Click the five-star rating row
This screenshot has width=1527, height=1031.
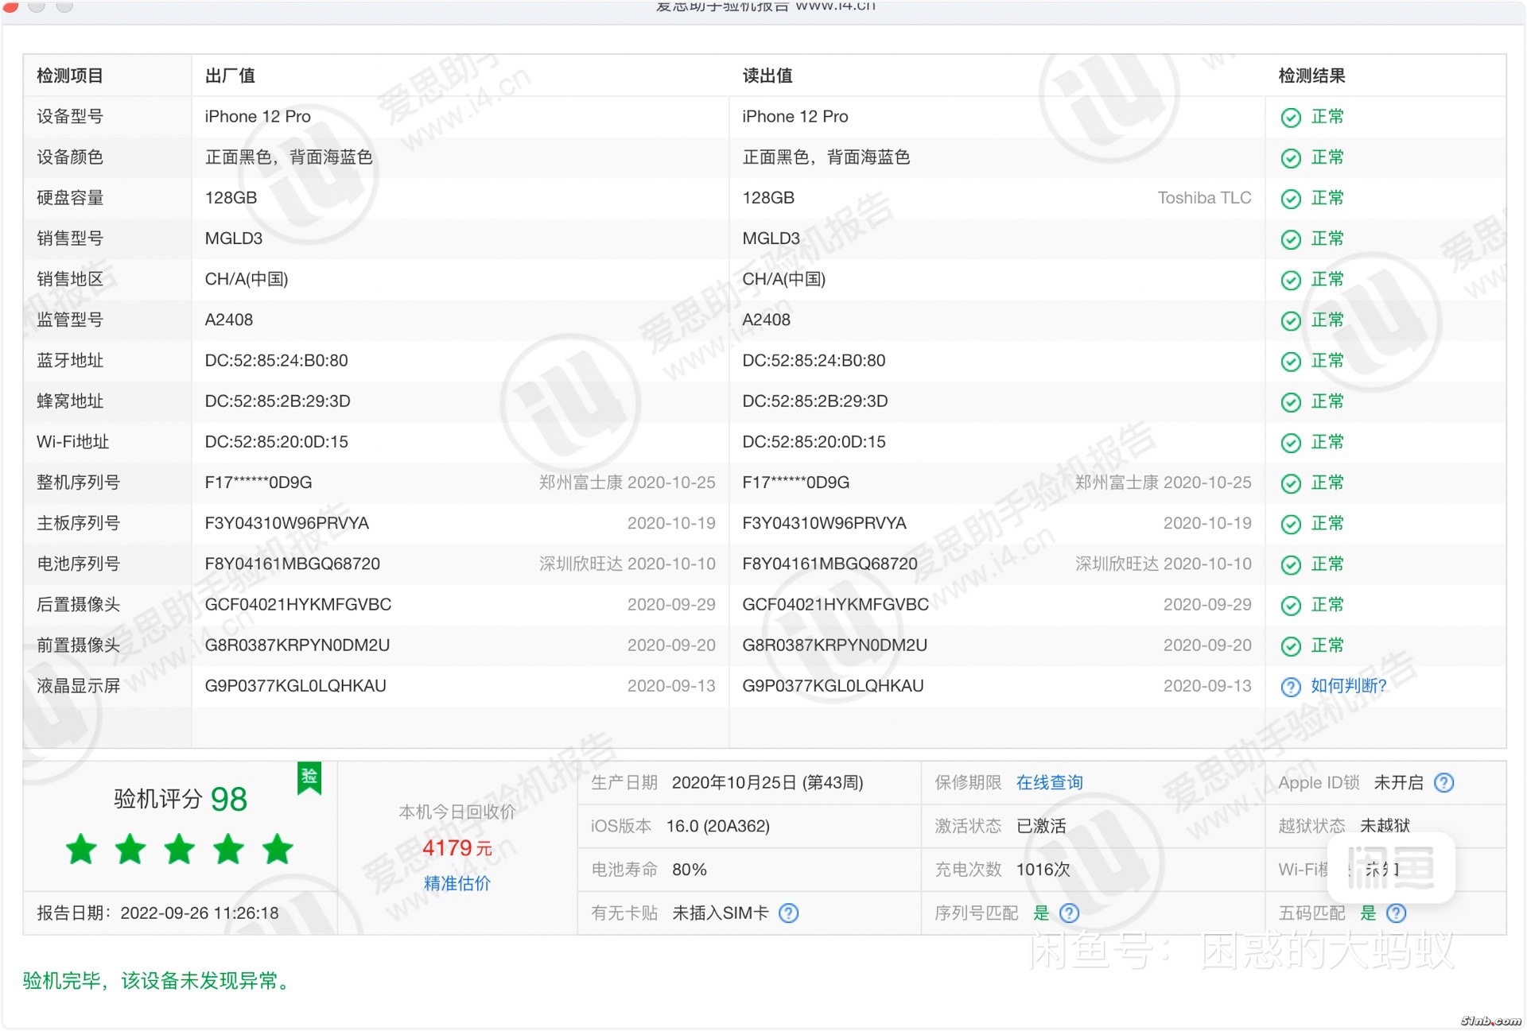(180, 849)
